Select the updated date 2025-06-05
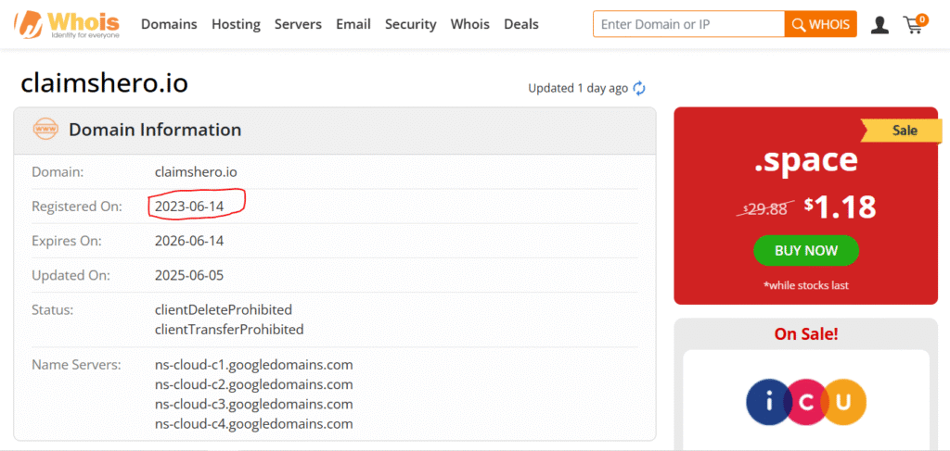 point(189,276)
